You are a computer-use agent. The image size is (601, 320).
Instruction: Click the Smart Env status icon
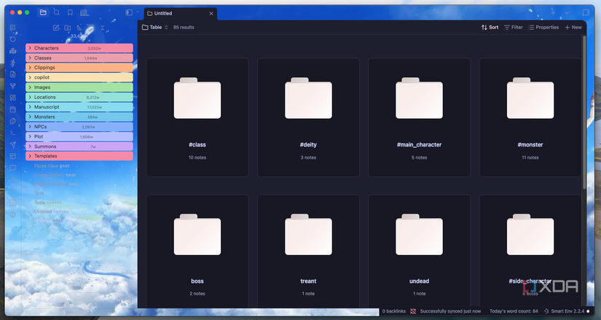tap(546, 311)
